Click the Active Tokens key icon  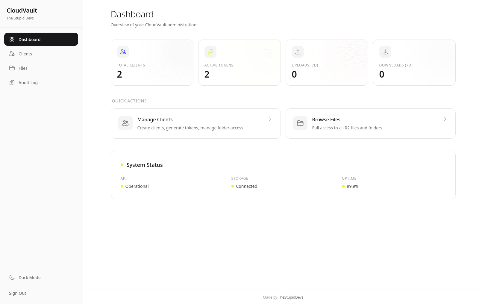click(x=210, y=52)
